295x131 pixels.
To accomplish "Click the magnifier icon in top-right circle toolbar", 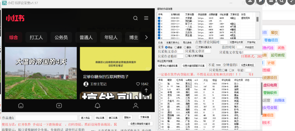I will coord(282,2).
